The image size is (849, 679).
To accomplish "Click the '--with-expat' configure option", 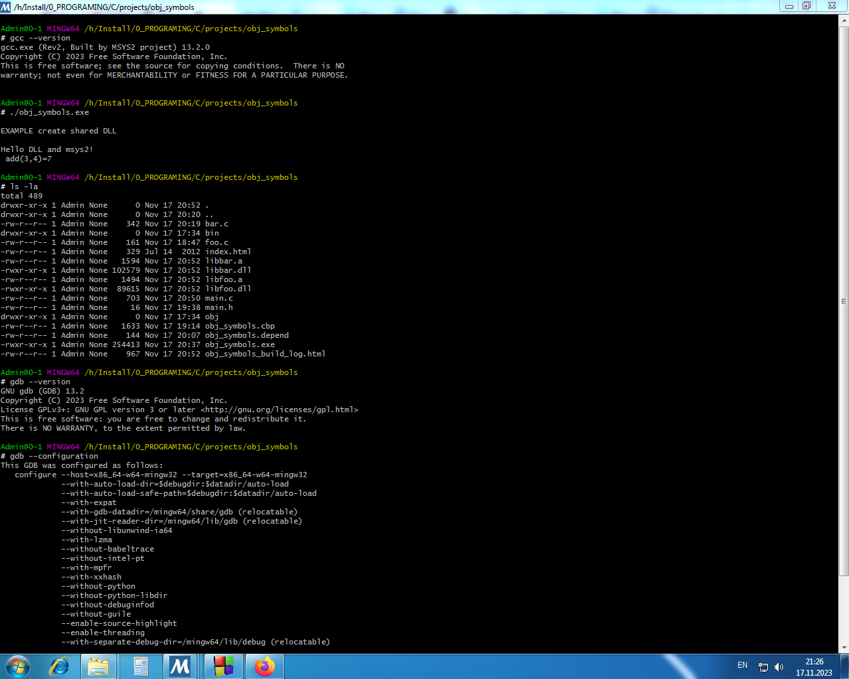I will pos(89,502).
